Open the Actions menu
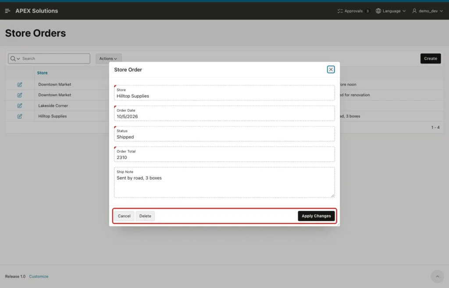This screenshot has width=449, height=288. (x=108, y=59)
